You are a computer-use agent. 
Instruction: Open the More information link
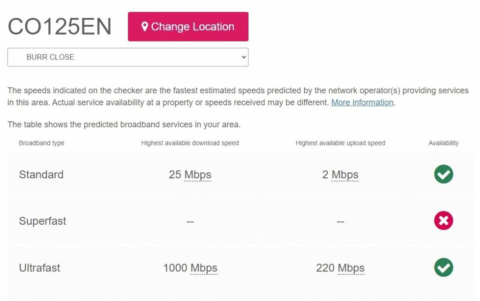tap(362, 103)
